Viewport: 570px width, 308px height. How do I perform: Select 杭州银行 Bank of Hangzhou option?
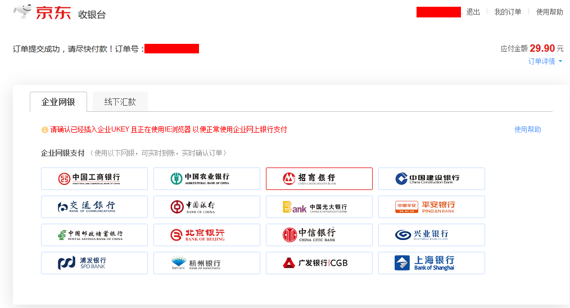pos(207,263)
